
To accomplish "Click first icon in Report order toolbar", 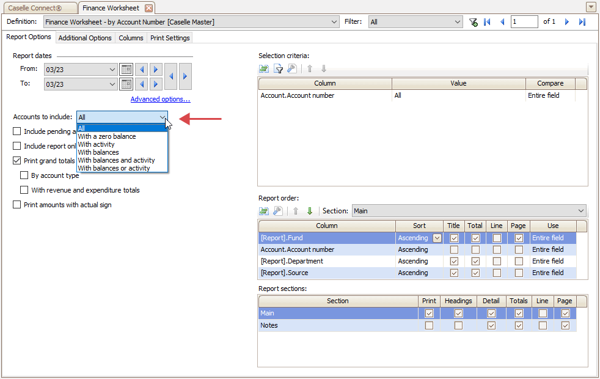I will point(264,211).
